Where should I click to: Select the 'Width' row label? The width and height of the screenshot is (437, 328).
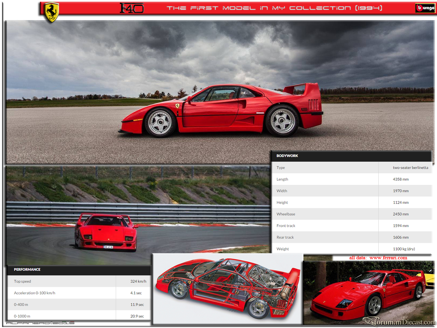click(282, 191)
